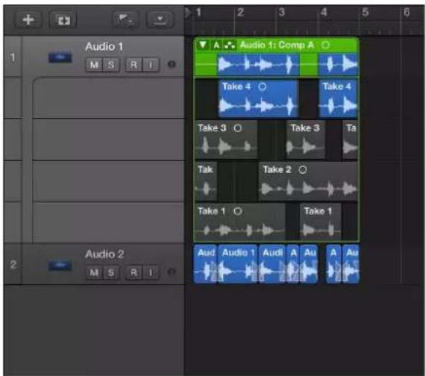Select the 'Aud' region on track 2
The width and height of the screenshot is (425, 376).
(205, 264)
